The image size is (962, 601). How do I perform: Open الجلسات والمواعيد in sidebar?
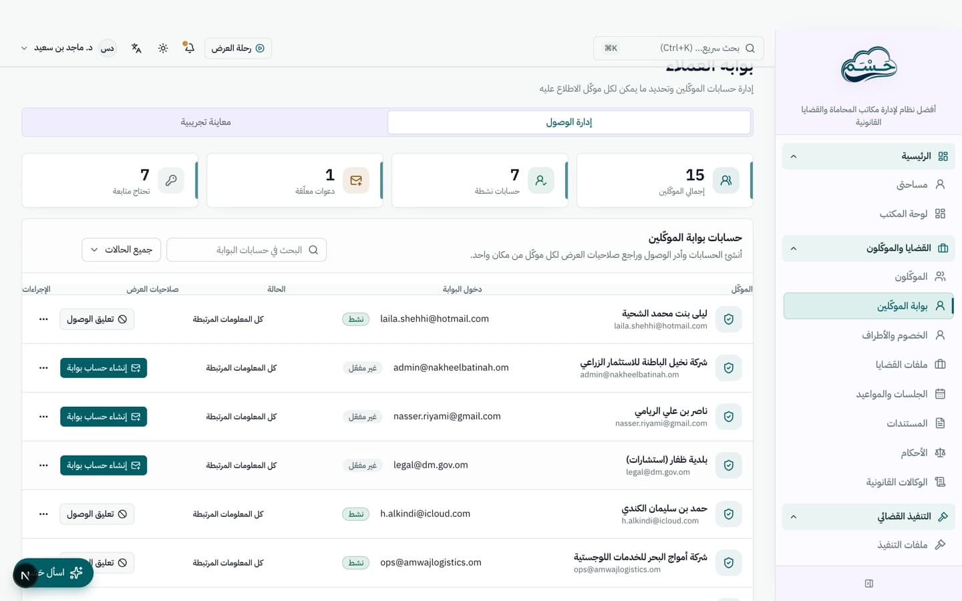coord(868,394)
